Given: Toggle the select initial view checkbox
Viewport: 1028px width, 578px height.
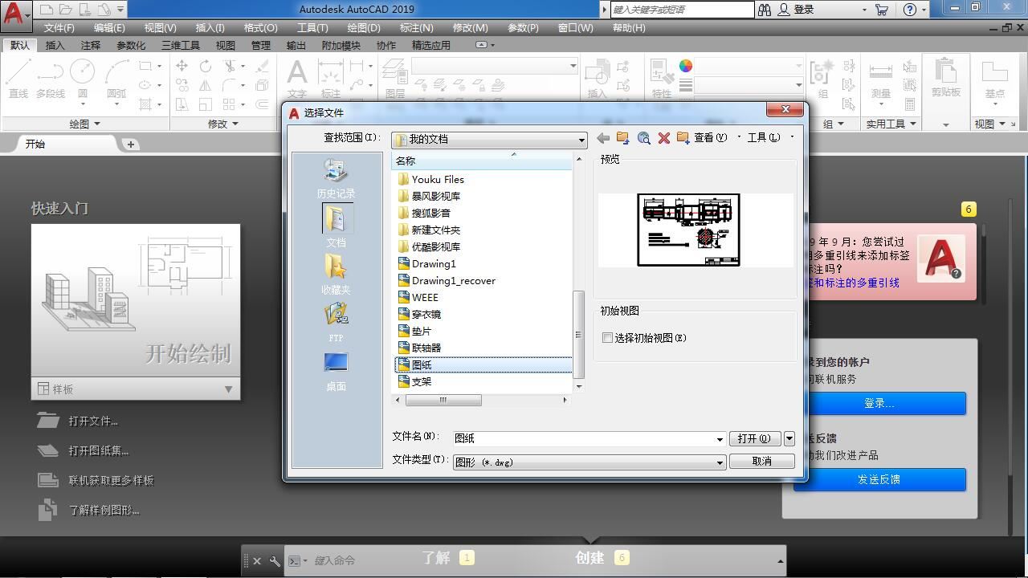Looking at the screenshot, I should click(x=608, y=338).
